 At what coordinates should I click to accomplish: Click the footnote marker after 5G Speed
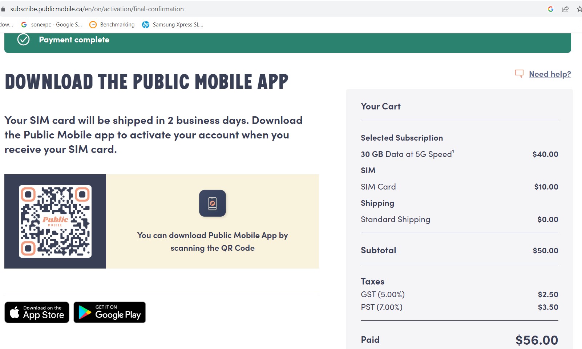pos(453,151)
